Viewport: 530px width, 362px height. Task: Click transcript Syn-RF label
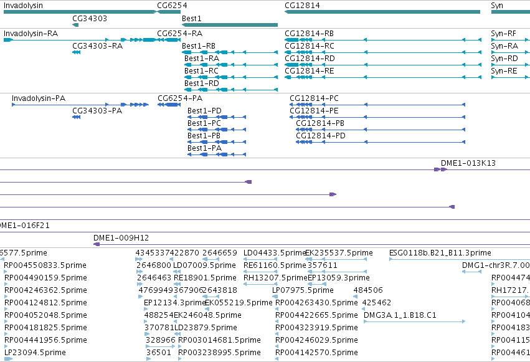coord(503,34)
